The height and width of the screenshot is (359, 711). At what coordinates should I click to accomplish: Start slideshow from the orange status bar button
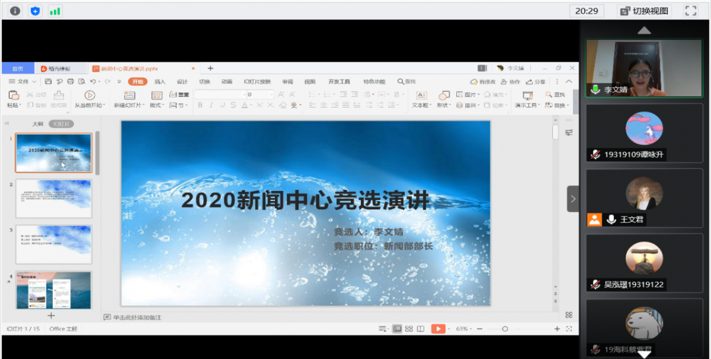coord(437,329)
